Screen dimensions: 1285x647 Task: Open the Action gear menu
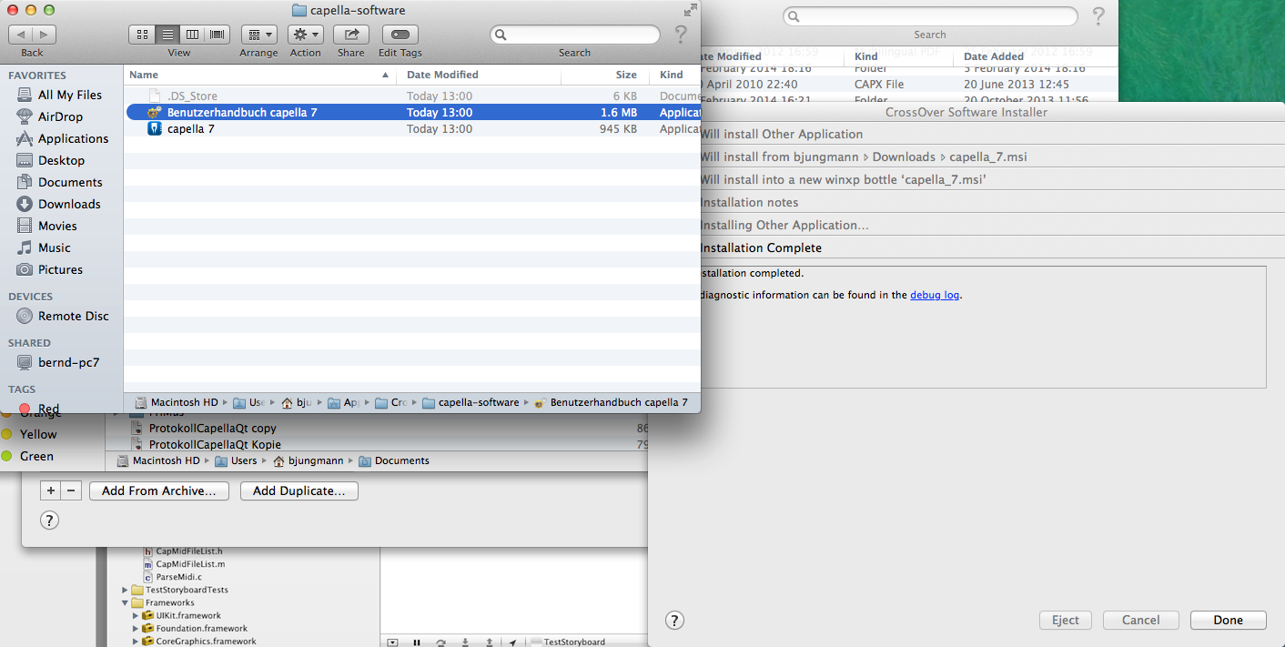click(x=306, y=35)
